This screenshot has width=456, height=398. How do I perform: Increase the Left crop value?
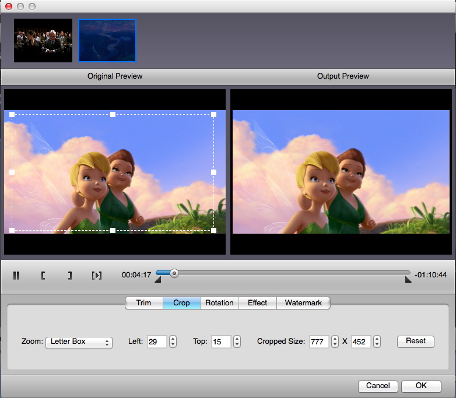[173, 339]
